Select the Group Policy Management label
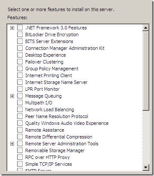The width and height of the screenshot is (154, 176). (52, 69)
